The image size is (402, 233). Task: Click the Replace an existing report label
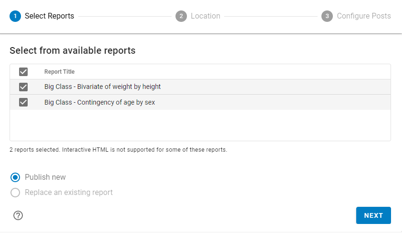69,193
